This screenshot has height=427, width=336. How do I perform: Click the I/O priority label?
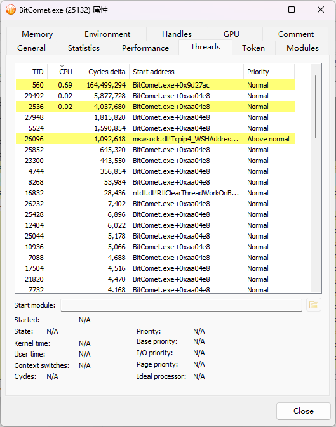click(155, 353)
